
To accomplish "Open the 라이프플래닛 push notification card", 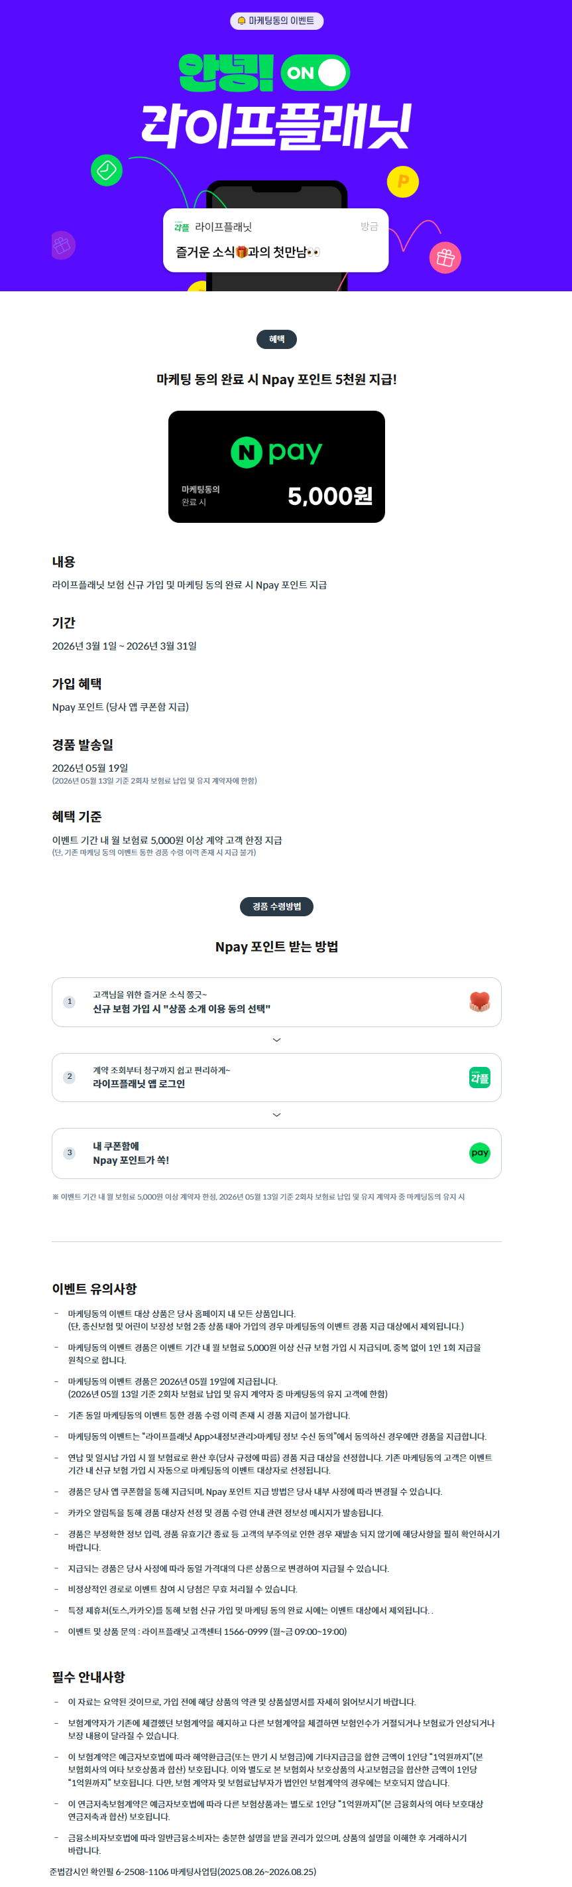I will coord(276,240).
